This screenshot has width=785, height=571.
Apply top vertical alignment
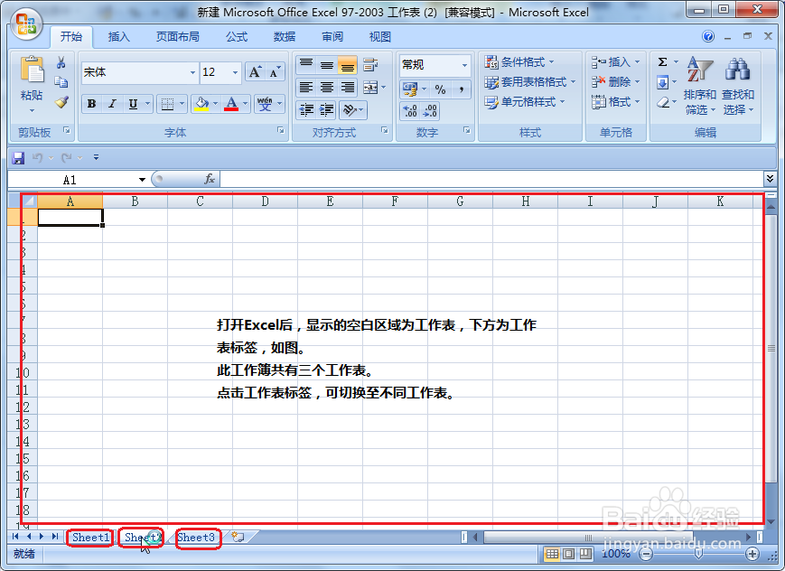click(306, 65)
